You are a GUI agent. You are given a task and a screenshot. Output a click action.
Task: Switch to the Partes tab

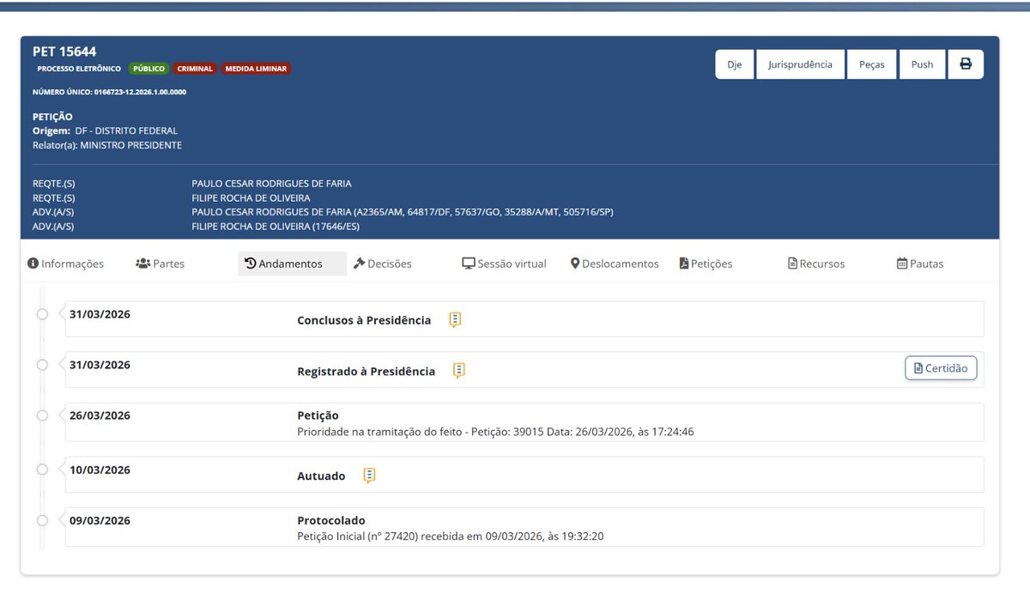click(x=161, y=264)
